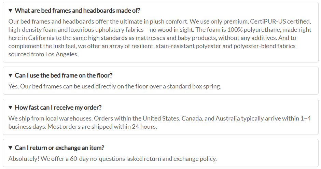Click 'We ship from local warehouses' sentence
The image size is (321, 169).
(x=51, y=118)
